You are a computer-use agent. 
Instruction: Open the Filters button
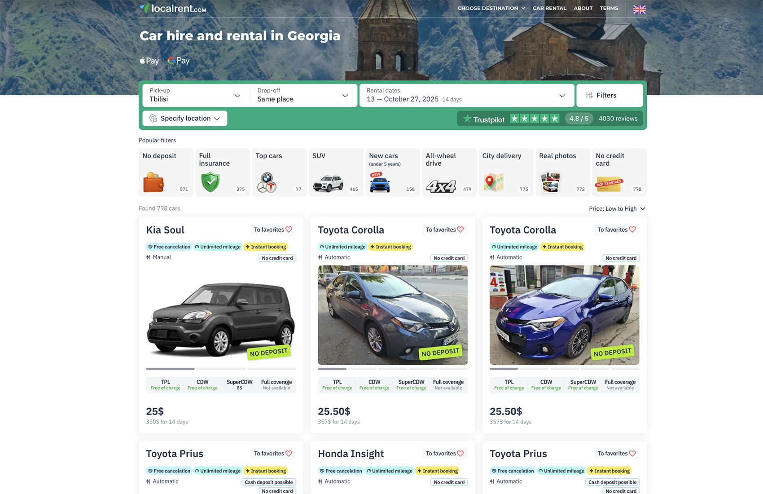click(609, 95)
